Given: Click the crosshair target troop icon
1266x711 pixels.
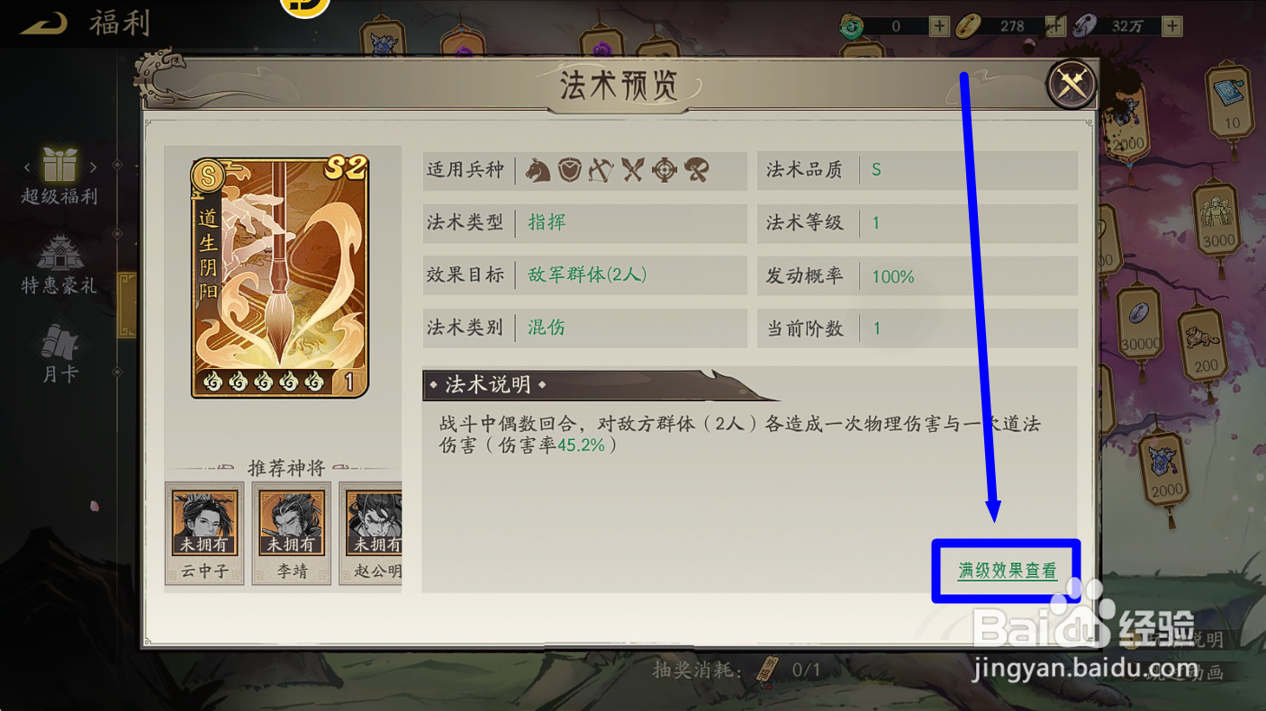Looking at the screenshot, I should click(x=665, y=169).
